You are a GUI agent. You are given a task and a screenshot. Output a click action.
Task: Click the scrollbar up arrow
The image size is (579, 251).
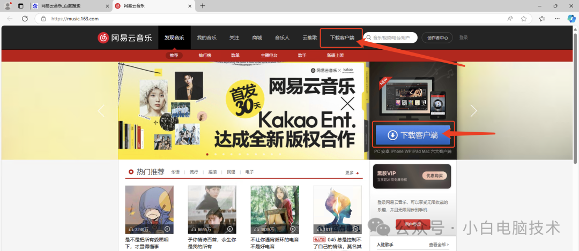pos(575,29)
